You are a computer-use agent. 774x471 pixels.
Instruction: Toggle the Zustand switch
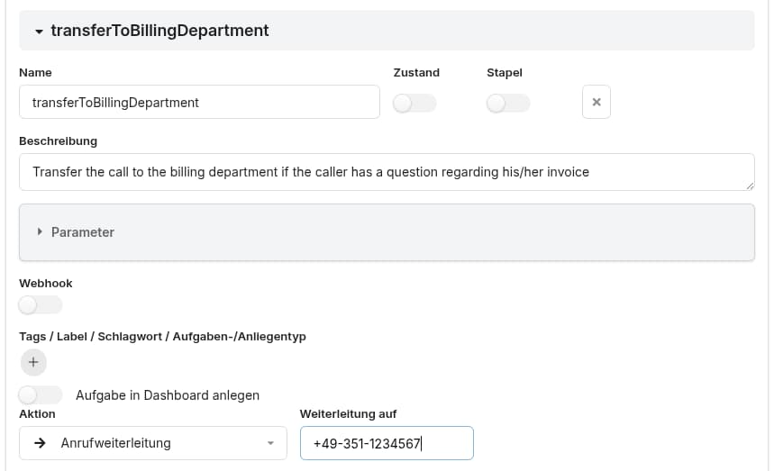pyautogui.click(x=414, y=104)
